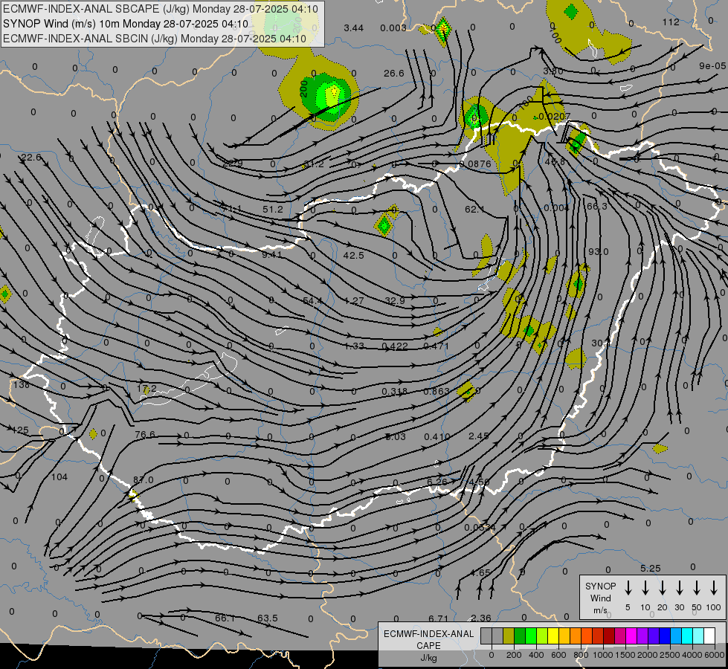Click the 1000 label on CAPE scale
Viewport: 728px width, 669px height.
(x=602, y=655)
